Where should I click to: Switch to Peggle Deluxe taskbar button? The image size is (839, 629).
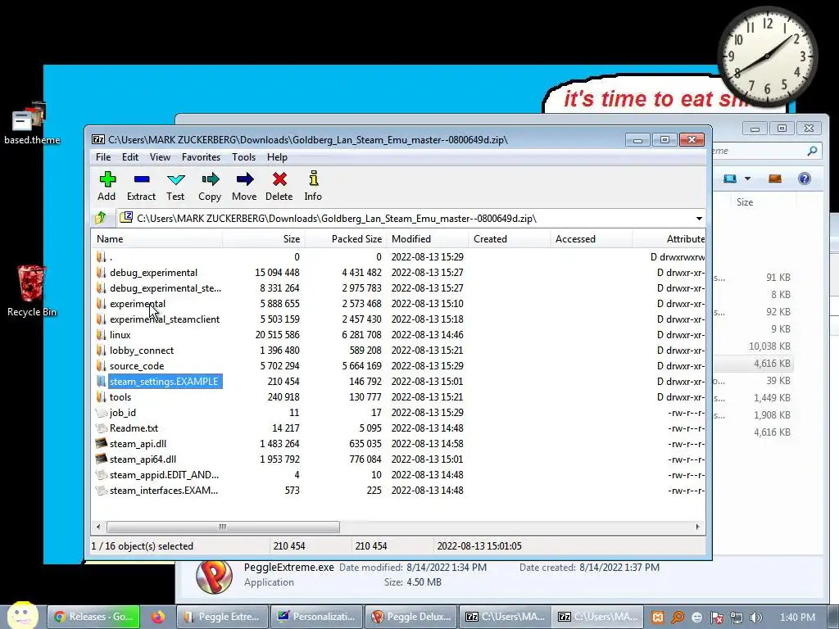click(x=412, y=617)
